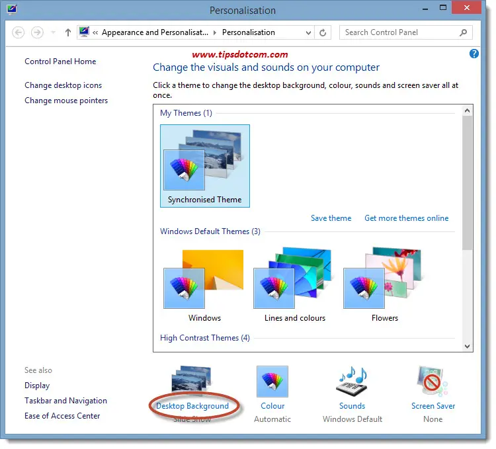The width and height of the screenshot is (496, 449).
Task: Open the Colour swatch icon
Action: click(x=272, y=382)
